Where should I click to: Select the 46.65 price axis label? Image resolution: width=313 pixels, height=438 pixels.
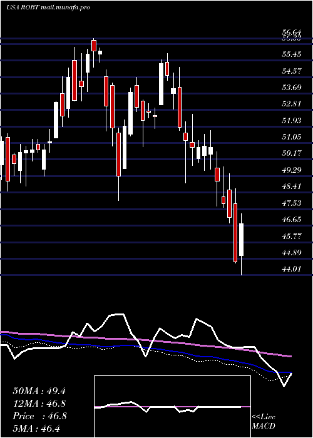(292, 220)
